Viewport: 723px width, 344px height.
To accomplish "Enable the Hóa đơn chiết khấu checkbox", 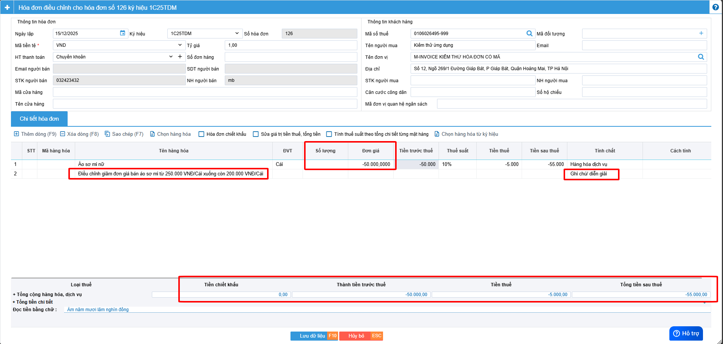I will 201,134.
